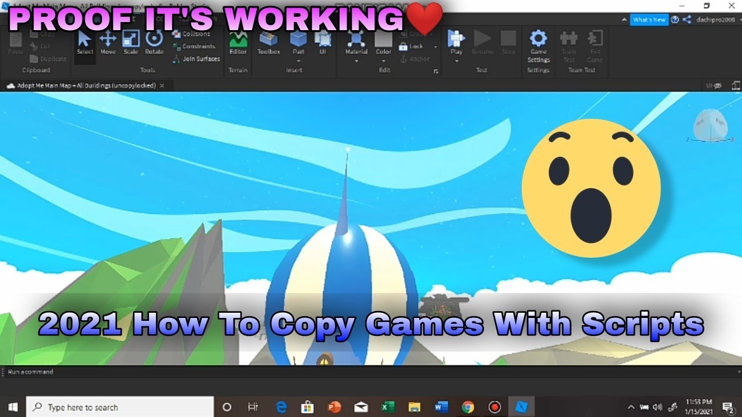Open Microsoft Store from taskbar
Image resolution: width=742 pixels, height=417 pixels.
point(308,407)
